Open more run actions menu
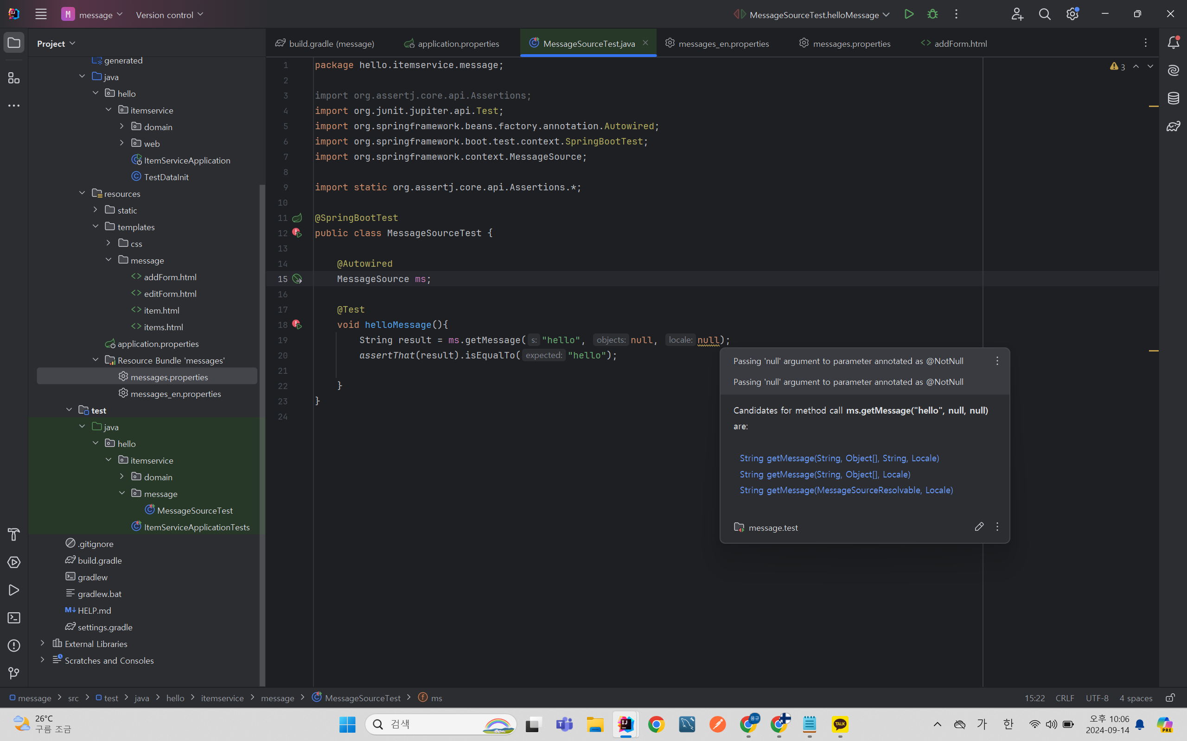 click(x=956, y=14)
